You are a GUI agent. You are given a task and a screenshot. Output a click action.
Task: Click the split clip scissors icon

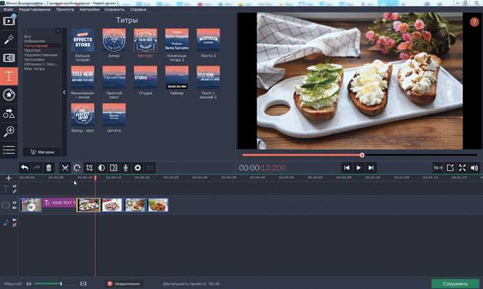point(65,167)
